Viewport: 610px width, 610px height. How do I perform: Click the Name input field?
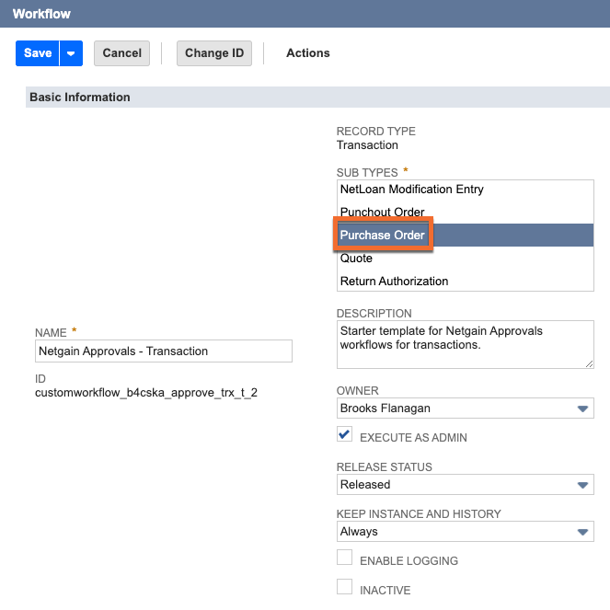tap(163, 351)
